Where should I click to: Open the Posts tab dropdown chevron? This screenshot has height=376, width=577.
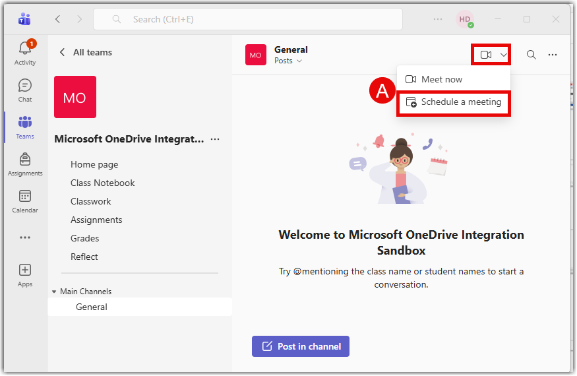(x=299, y=61)
